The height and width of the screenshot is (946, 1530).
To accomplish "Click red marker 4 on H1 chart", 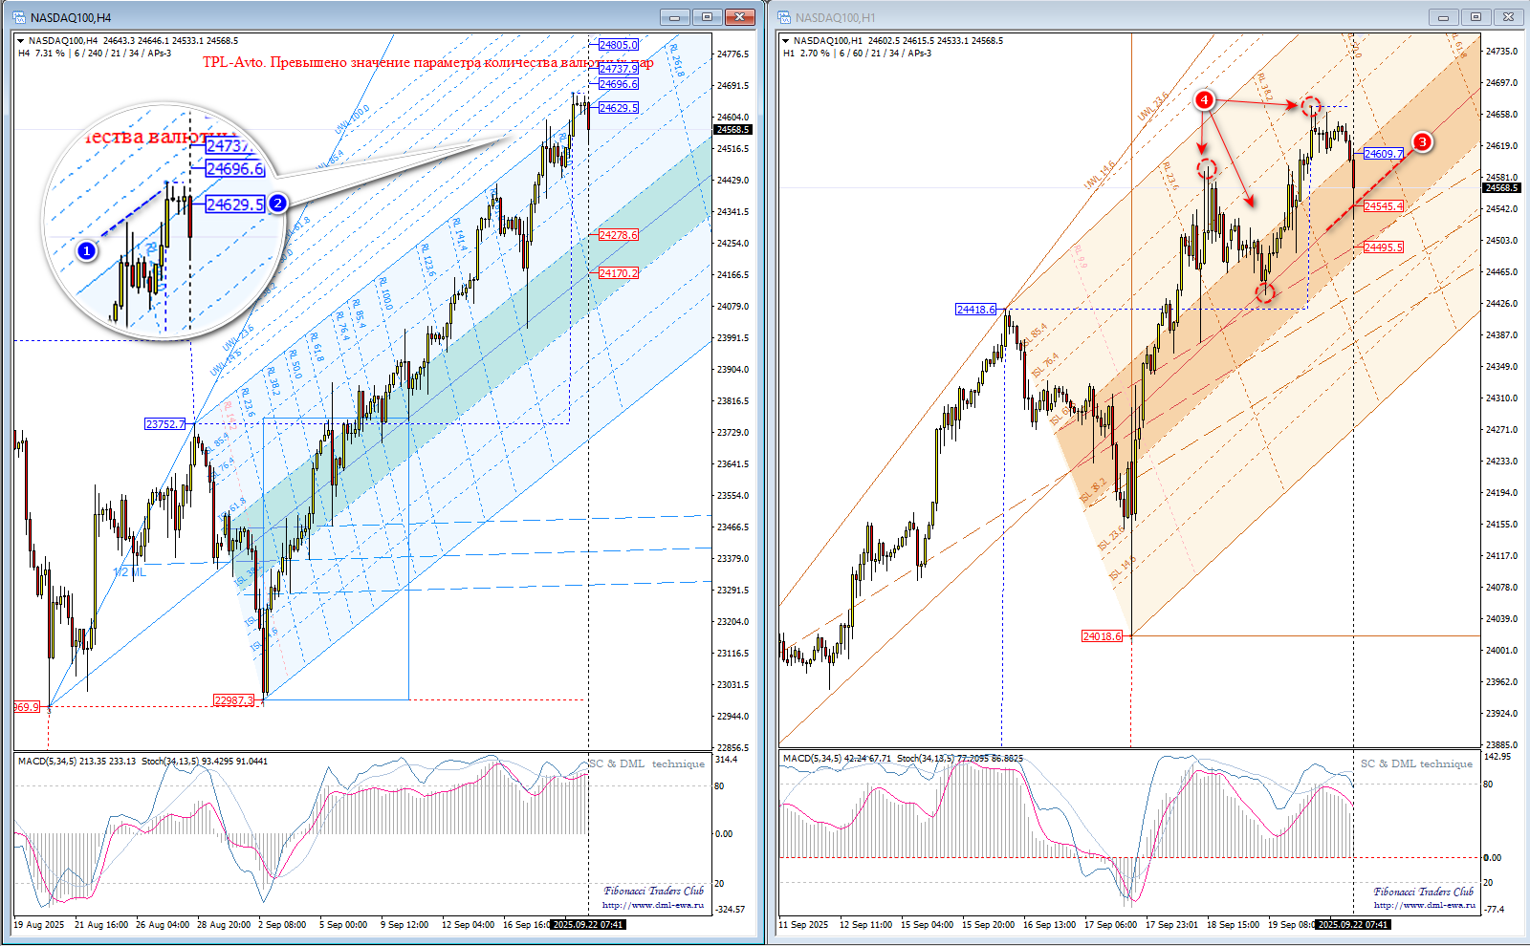I will pyautogui.click(x=1205, y=100).
